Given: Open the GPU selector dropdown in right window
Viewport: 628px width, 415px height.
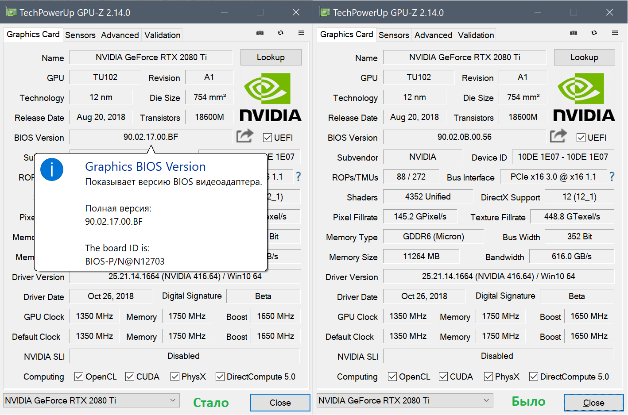Looking at the screenshot, I should point(405,400).
